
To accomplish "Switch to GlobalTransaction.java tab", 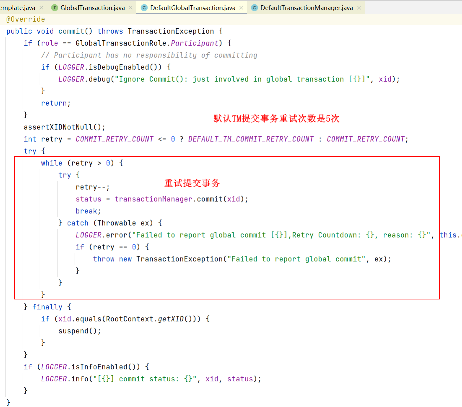I will click(x=93, y=8).
